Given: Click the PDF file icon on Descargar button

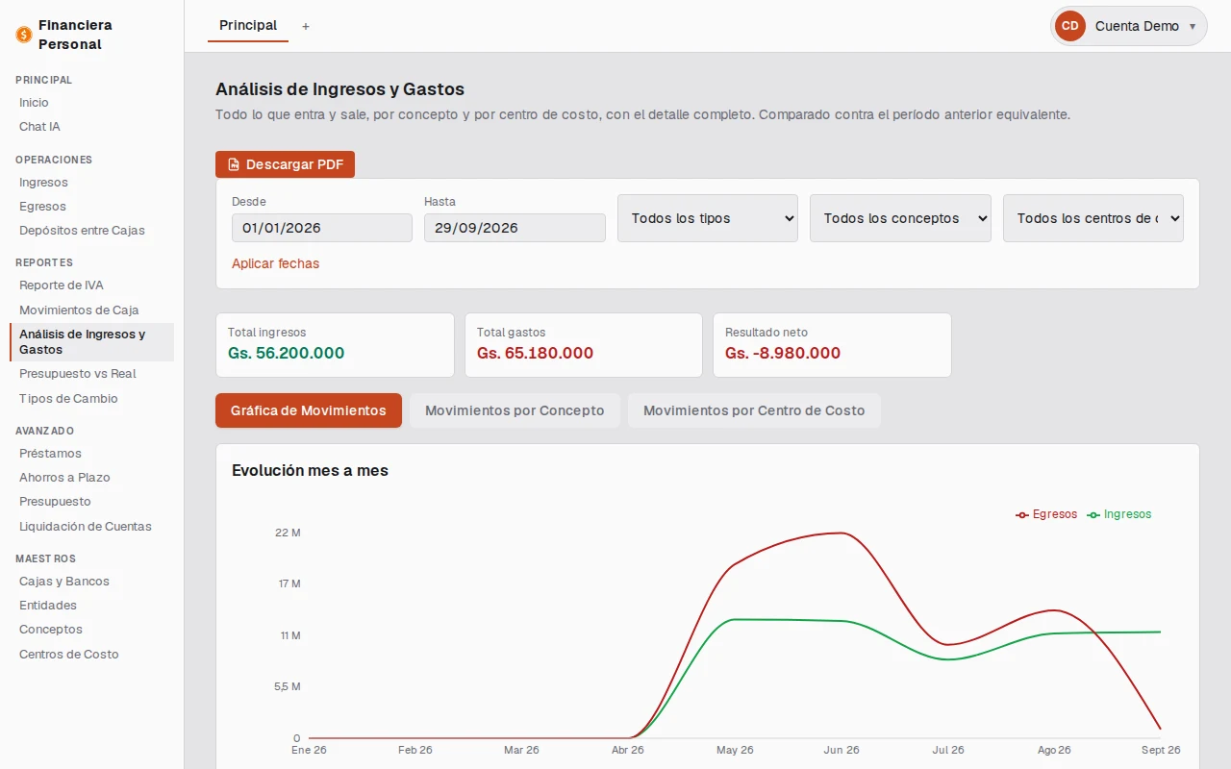Looking at the screenshot, I should [233, 164].
